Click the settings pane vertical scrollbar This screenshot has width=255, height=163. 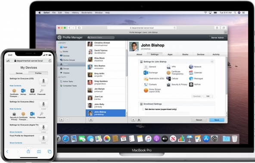coord(226,75)
